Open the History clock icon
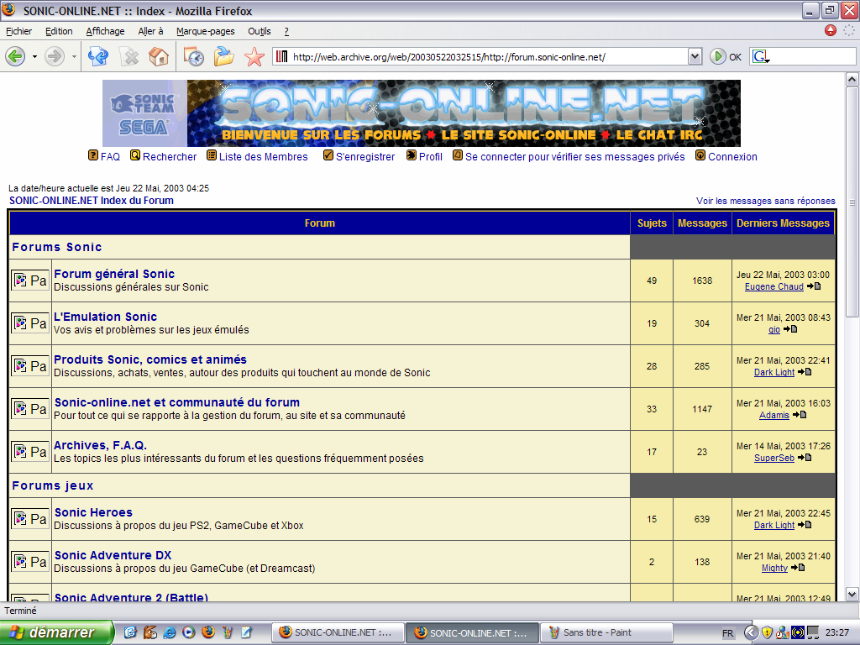Screen dimensions: 860x645 (194, 56)
